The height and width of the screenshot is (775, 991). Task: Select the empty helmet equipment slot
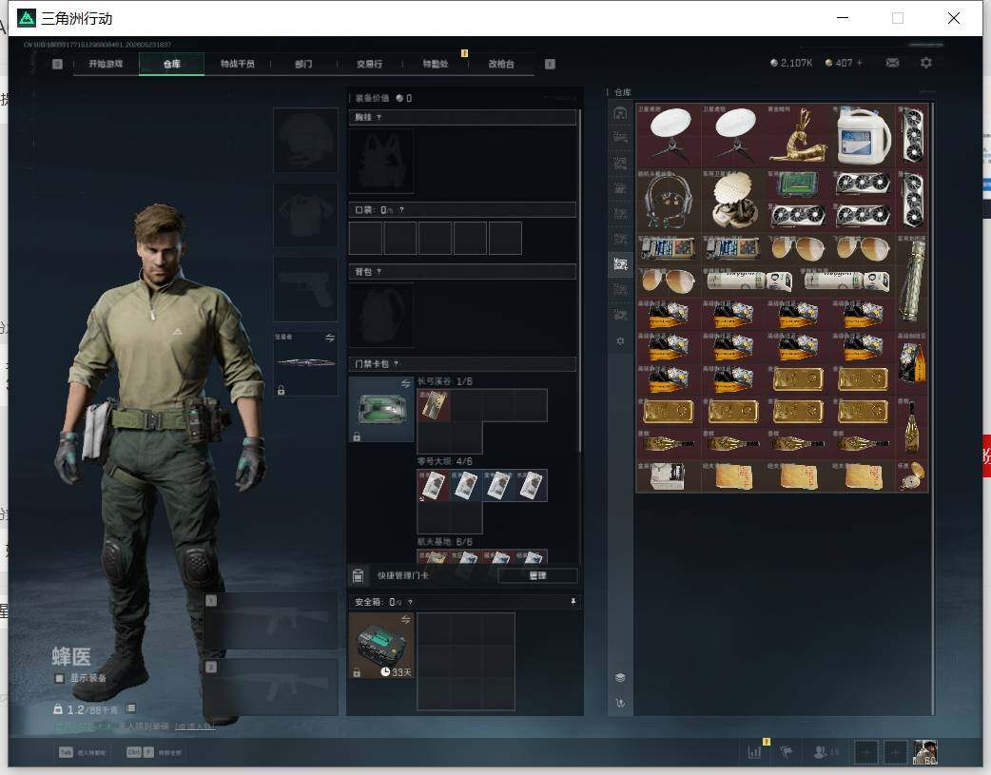(305, 140)
